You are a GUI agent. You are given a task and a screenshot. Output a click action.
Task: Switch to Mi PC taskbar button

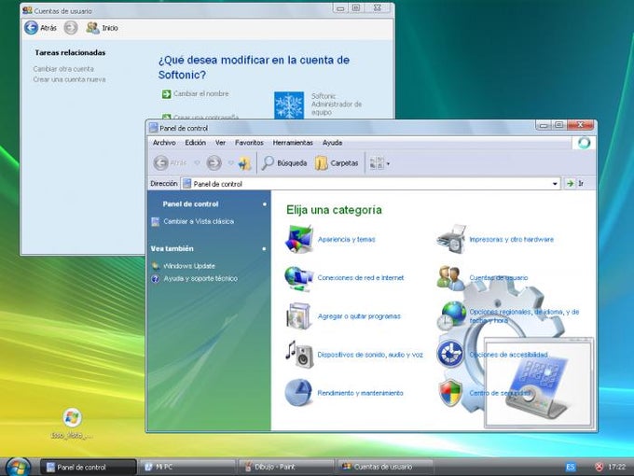coord(187,467)
